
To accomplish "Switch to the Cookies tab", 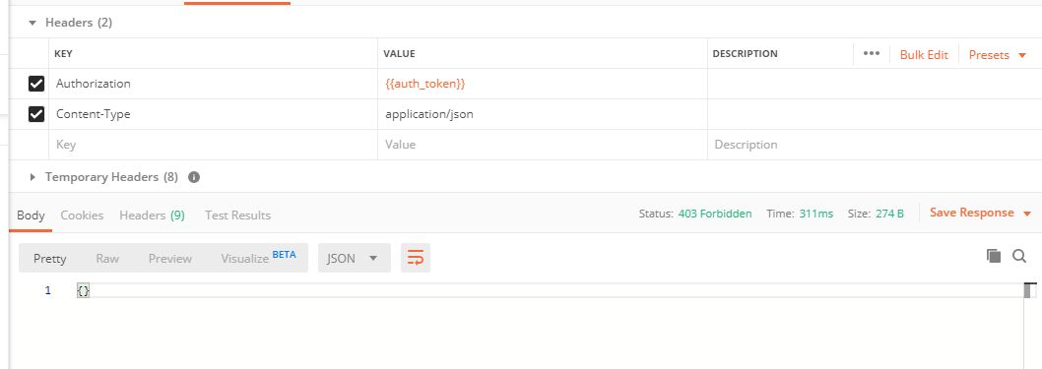I will click(x=82, y=215).
